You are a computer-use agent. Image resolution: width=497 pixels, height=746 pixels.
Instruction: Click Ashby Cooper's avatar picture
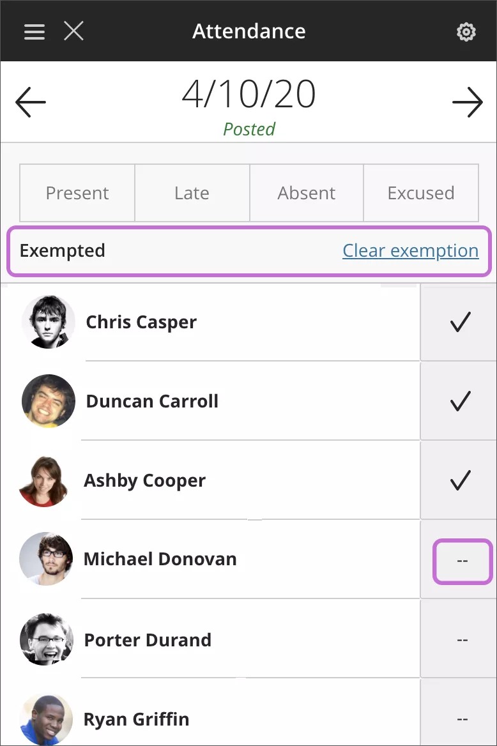coord(45,480)
